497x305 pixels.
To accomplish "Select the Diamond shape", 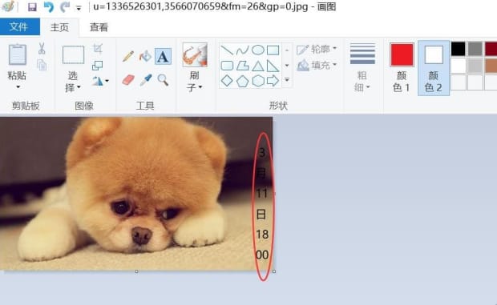I will (227, 81).
